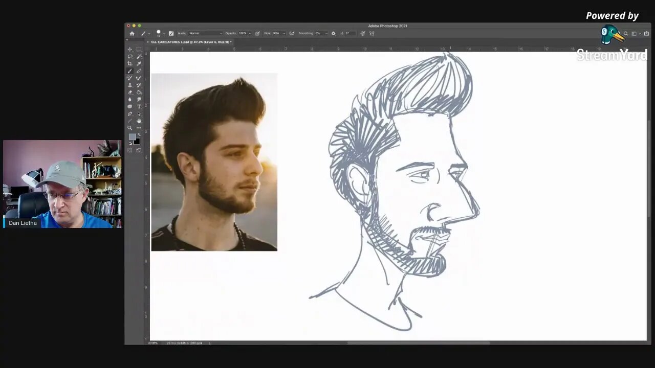Open the Smoothing value dropdown arrow
The width and height of the screenshot is (655, 368).
pos(326,33)
